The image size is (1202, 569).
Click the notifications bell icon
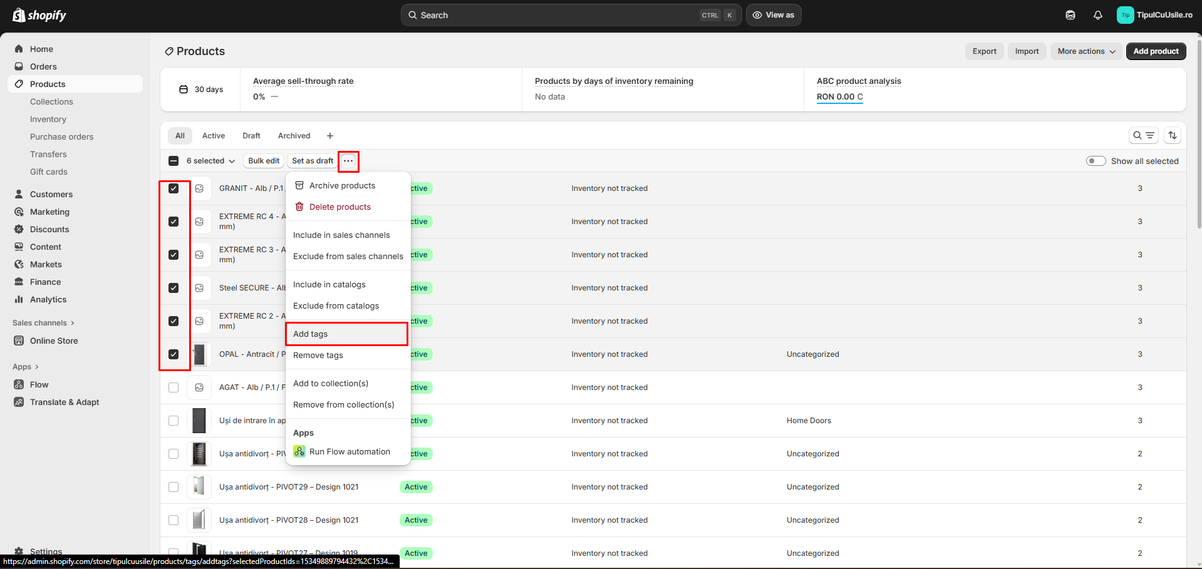click(1097, 15)
